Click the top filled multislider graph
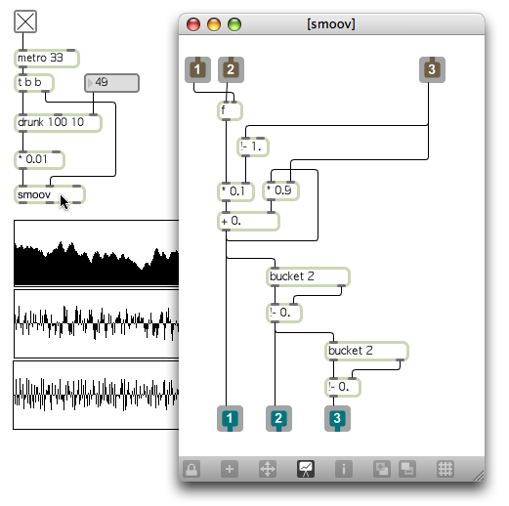 (97, 253)
